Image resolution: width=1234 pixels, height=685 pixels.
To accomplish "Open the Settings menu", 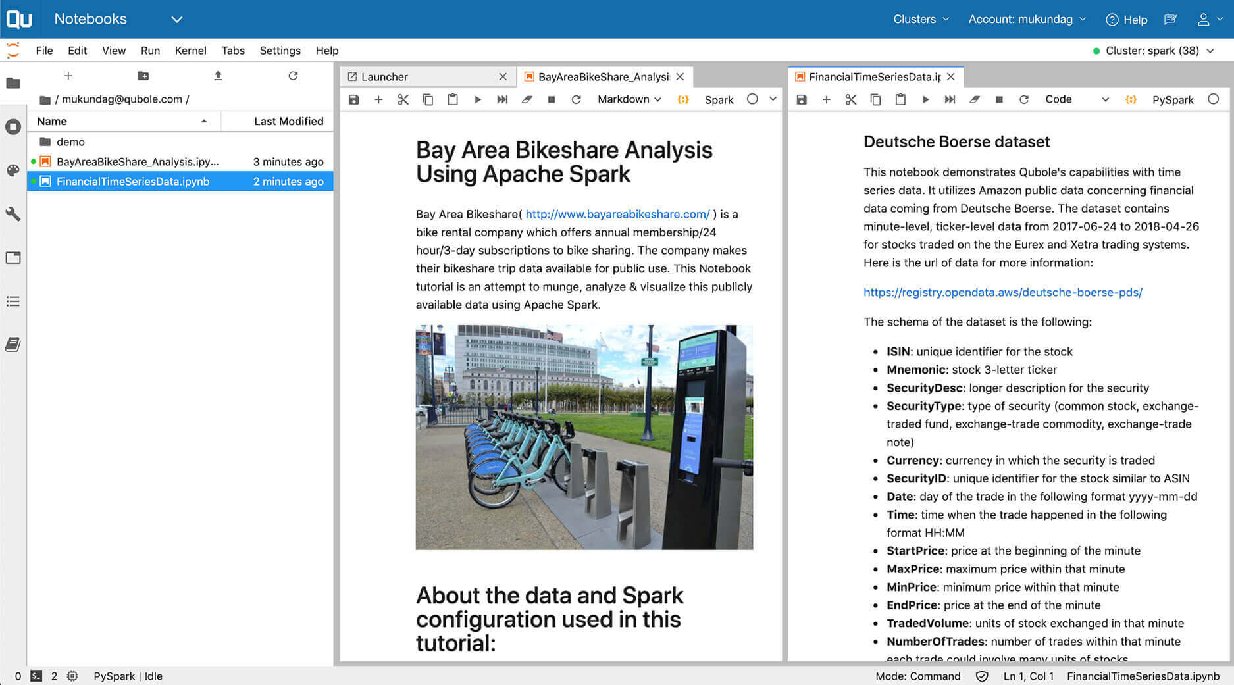I will (280, 51).
